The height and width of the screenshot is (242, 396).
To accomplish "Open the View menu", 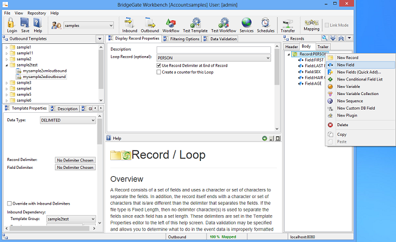I will [19, 13].
